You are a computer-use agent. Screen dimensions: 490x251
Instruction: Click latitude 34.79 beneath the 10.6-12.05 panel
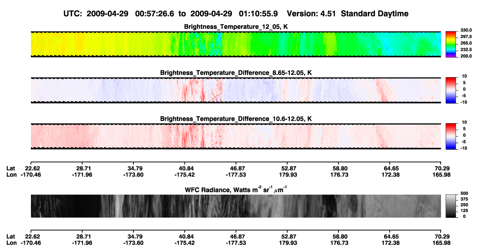pos(133,168)
